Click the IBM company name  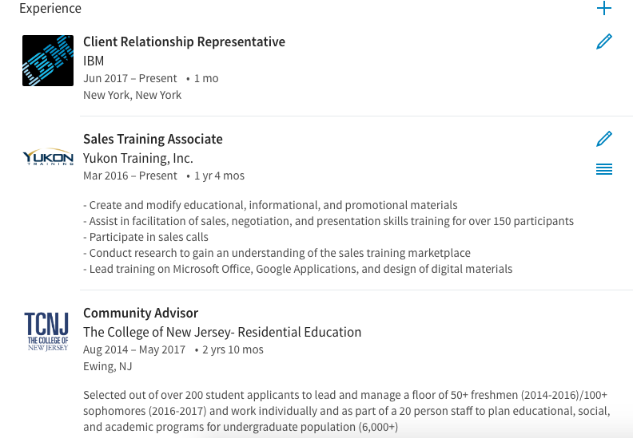click(94, 61)
